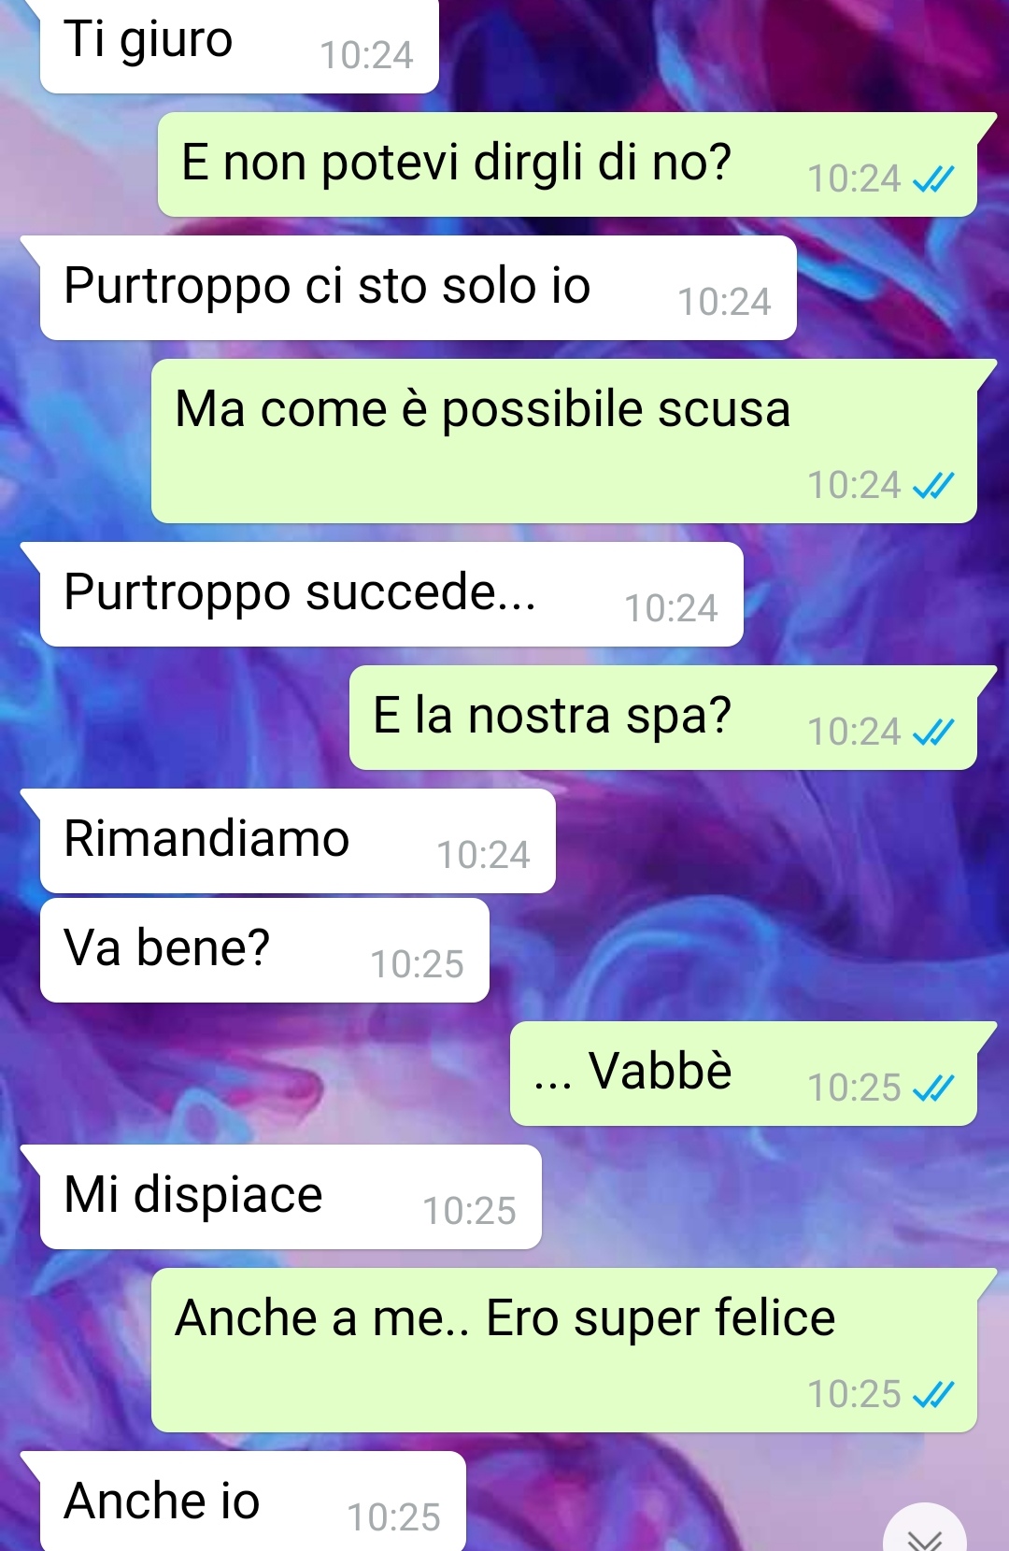Tap the 10:24 timestamp on 'Rimandiamo'
The width and height of the screenshot is (1009, 1551).
click(x=483, y=855)
